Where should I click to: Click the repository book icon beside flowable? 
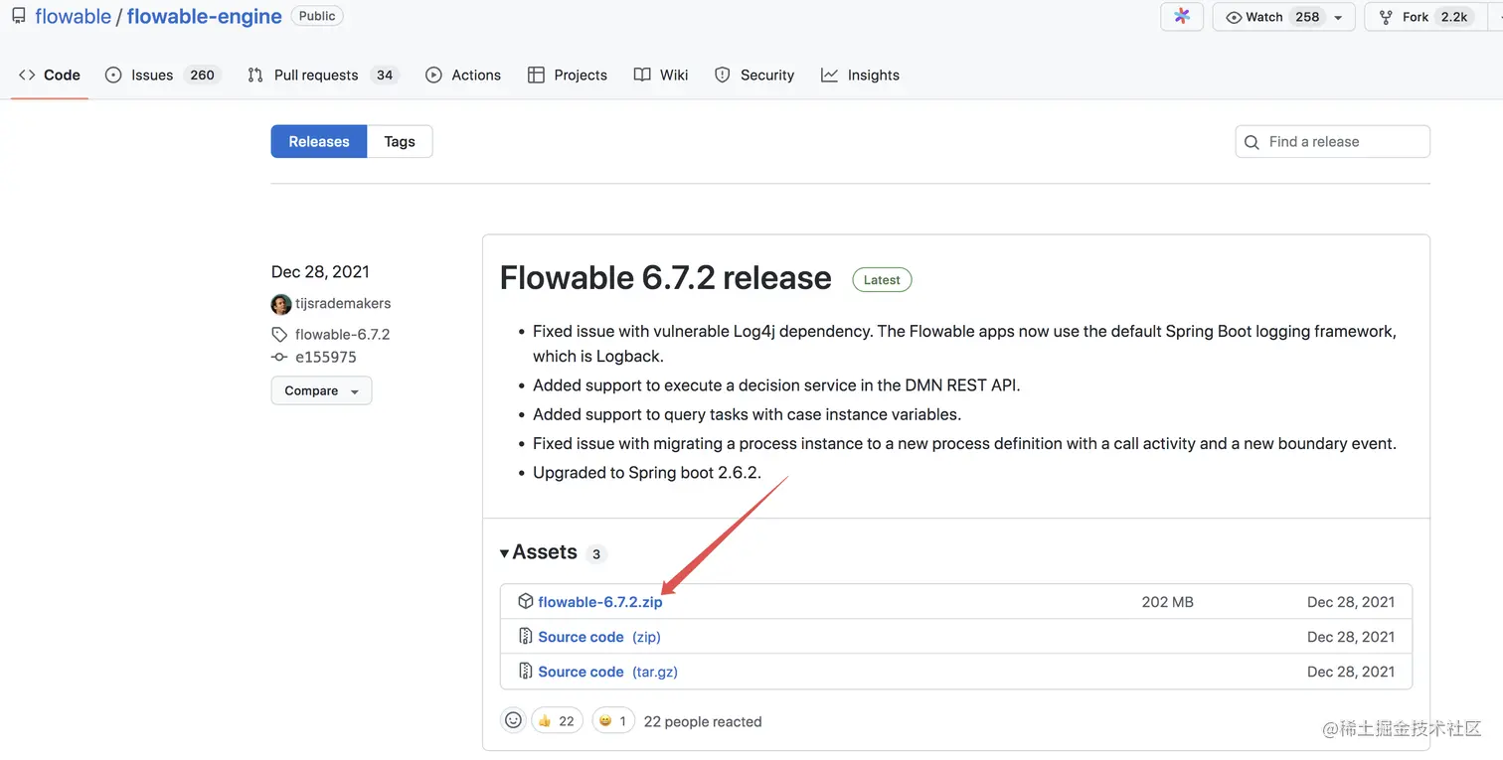18,16
